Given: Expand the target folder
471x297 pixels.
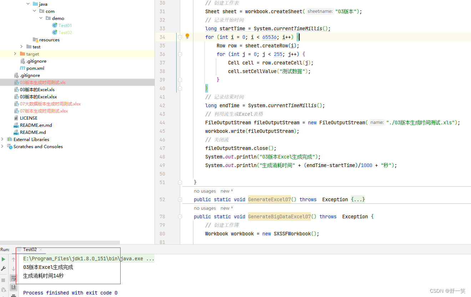Looking at the screenshot, I should click(15, 54).
